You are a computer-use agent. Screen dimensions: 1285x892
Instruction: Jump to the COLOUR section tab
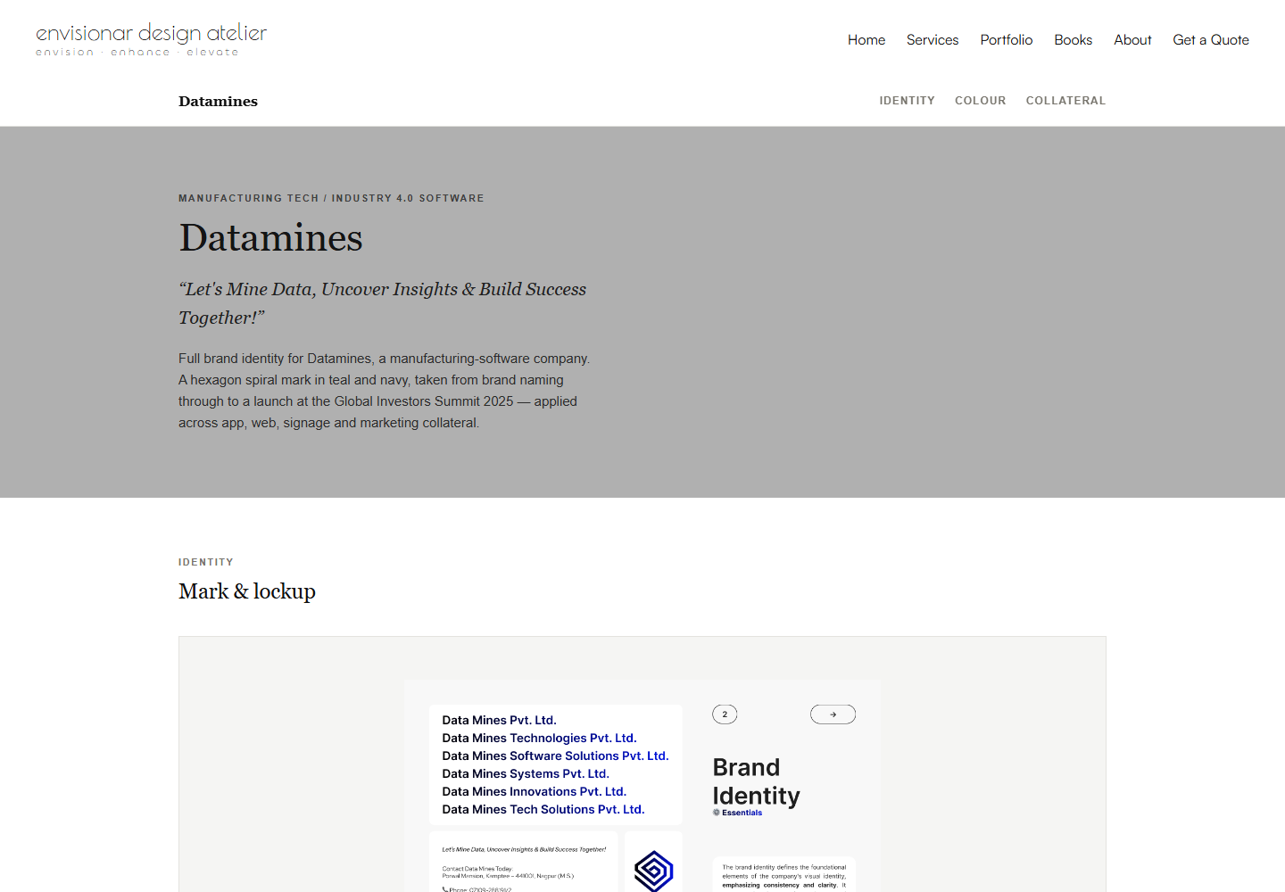click(980, 101)
